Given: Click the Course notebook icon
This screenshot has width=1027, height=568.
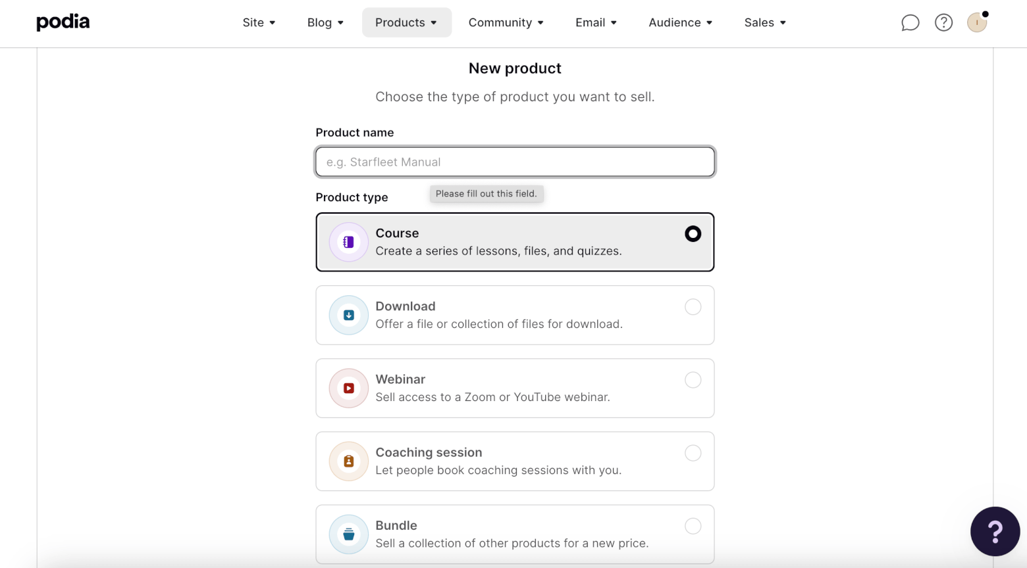Looking at the screenshot, I should coord(349,242).
